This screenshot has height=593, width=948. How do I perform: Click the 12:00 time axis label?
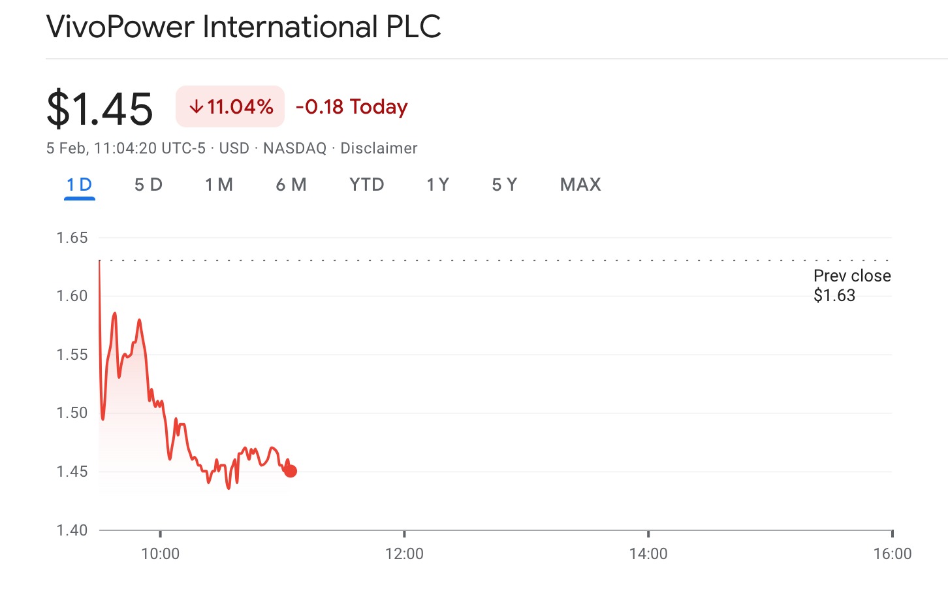pyautogui.click(x=404, y=554)
